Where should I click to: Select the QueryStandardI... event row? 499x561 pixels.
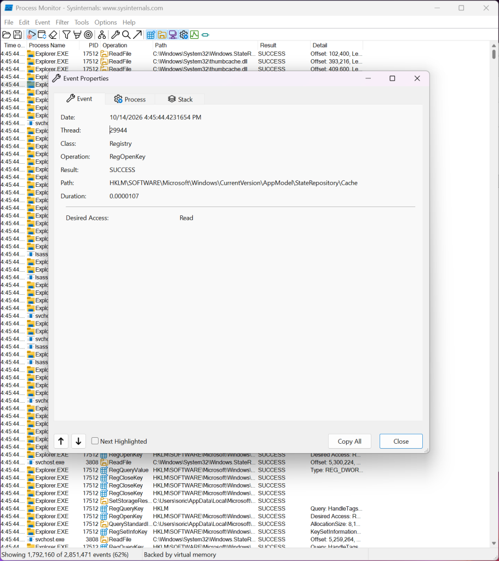[182, 524]
